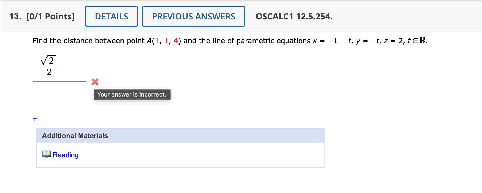
Task: Click the OSCALC1 12.5.254 problem label
Action: coord(293,17)
